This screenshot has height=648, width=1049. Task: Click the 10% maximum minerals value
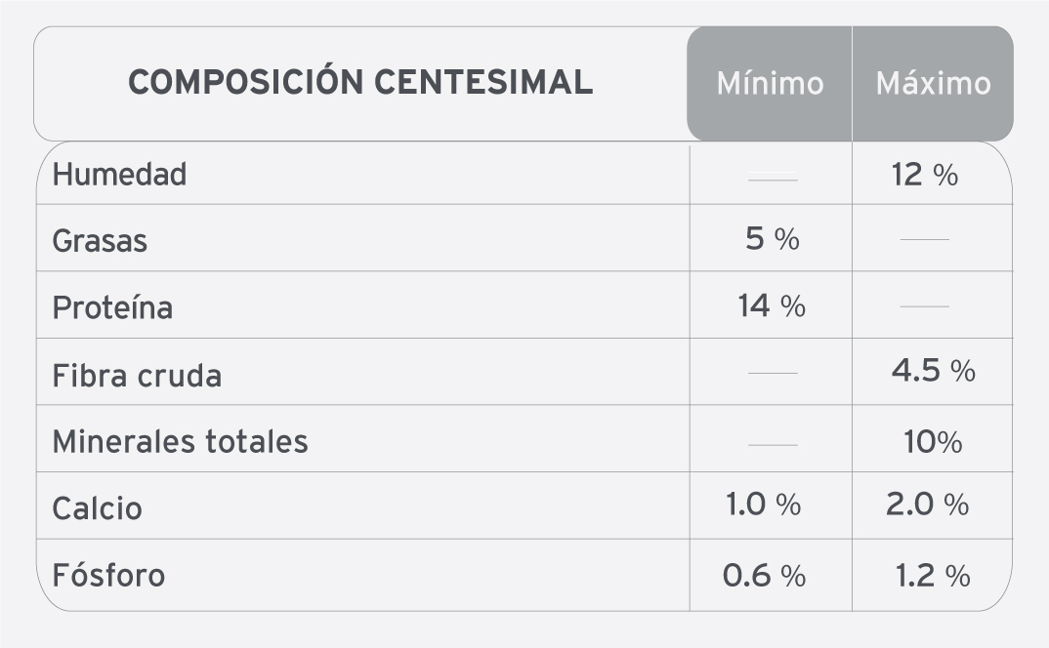tap(933, 442)
